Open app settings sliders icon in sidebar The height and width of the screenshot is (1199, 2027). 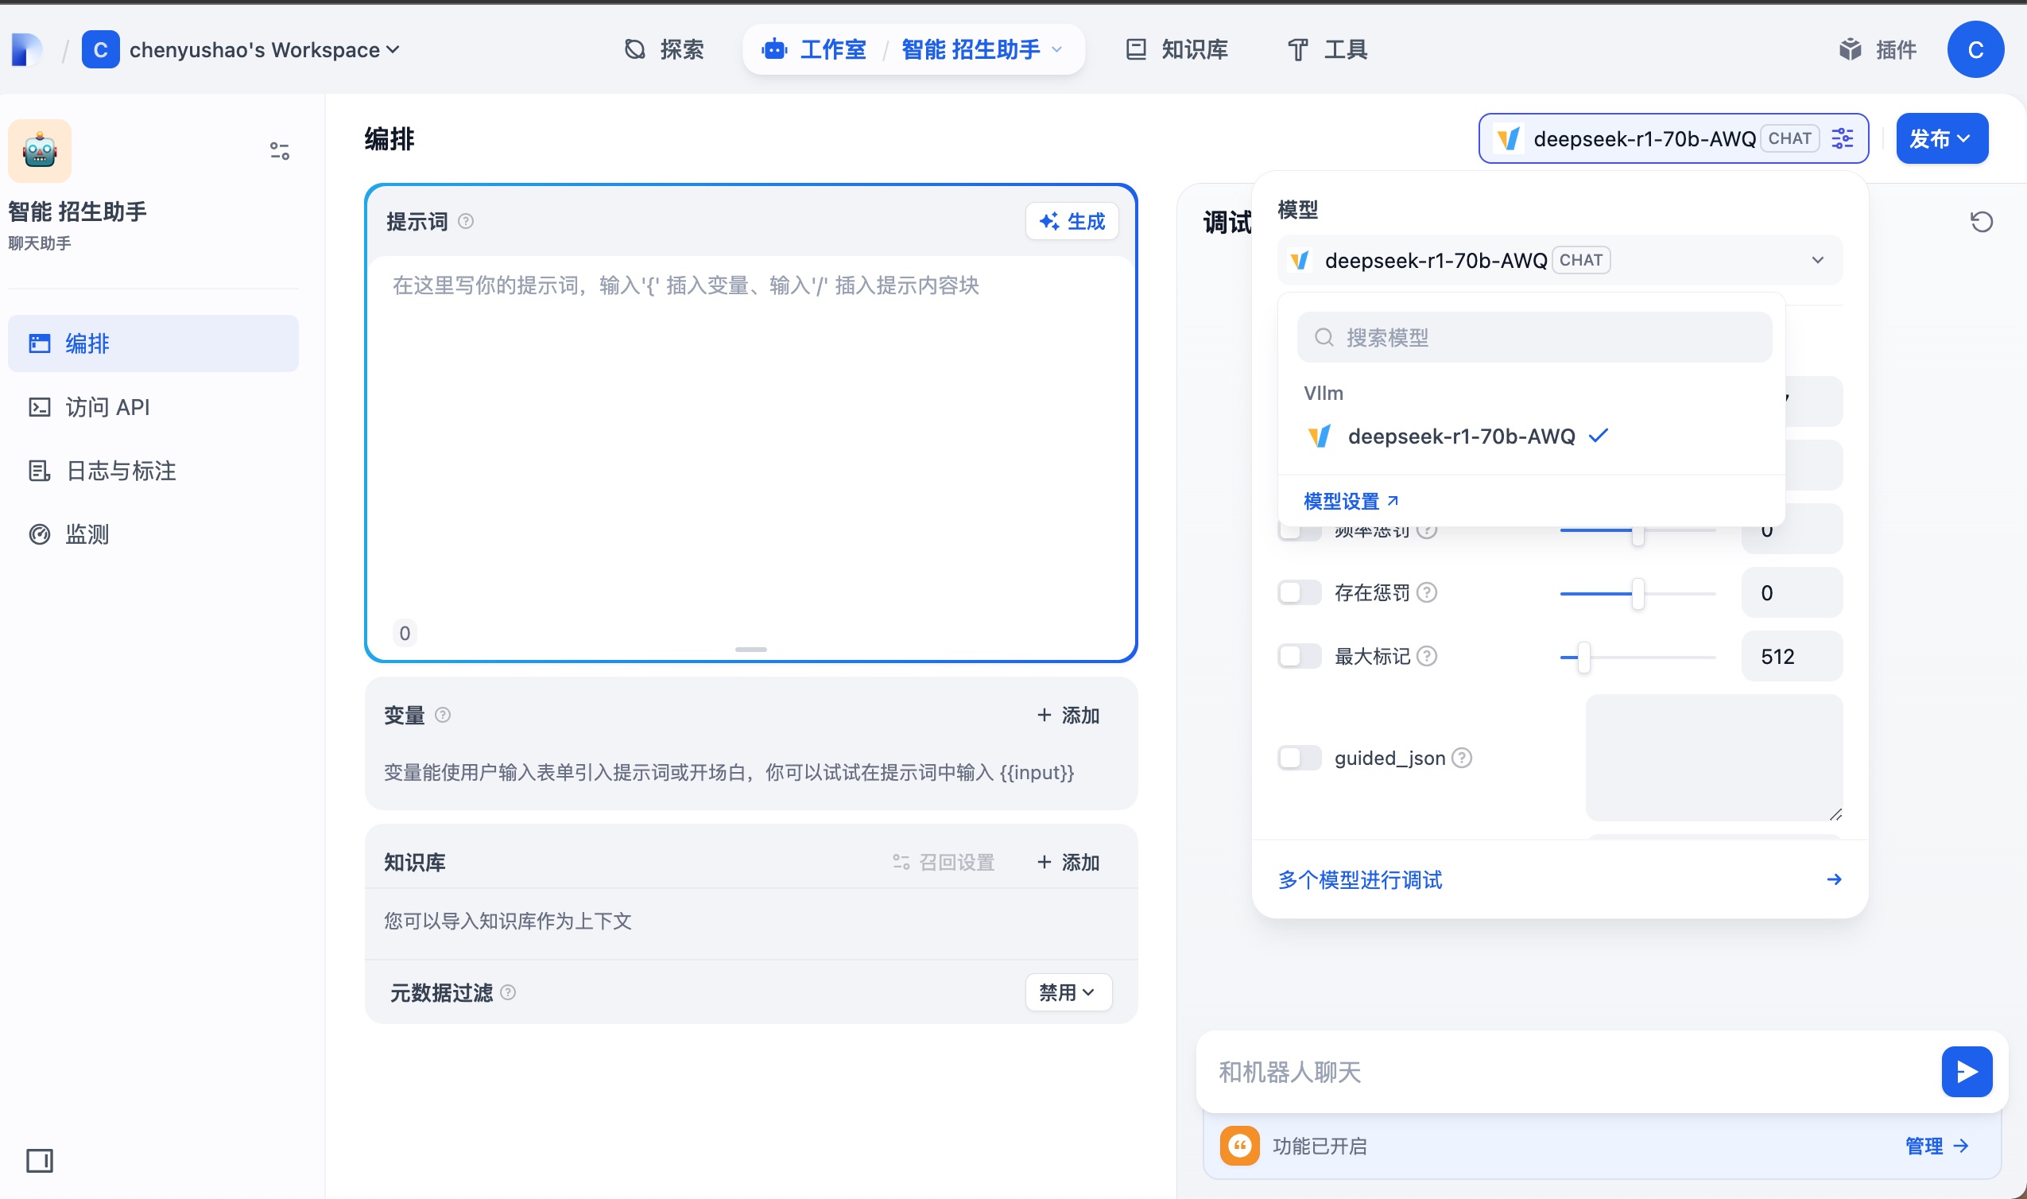pos(280,151)
